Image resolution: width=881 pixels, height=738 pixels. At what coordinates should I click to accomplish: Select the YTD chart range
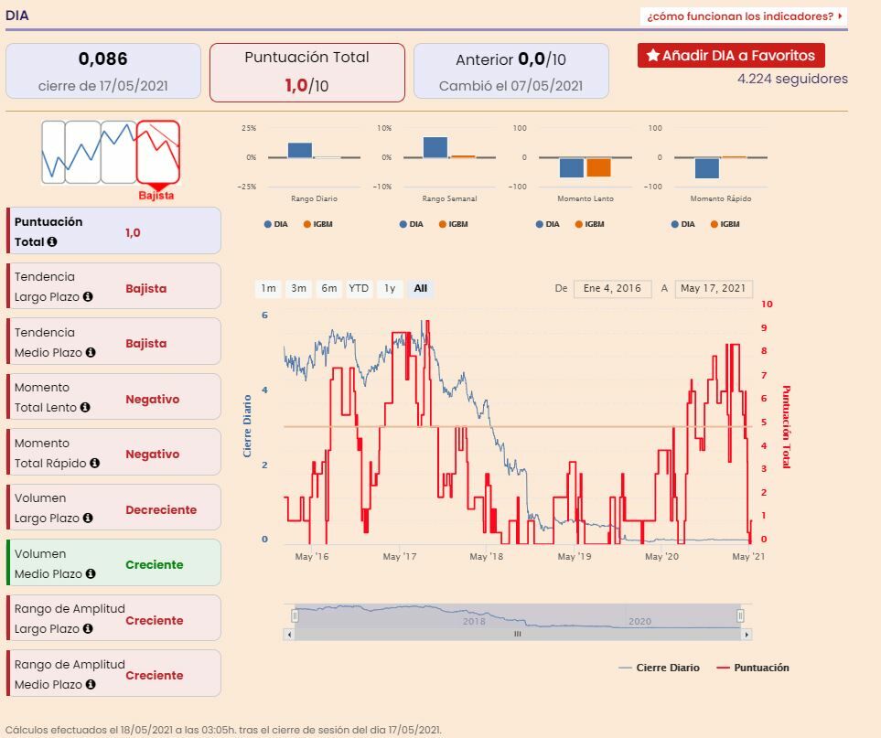(x=359, y=288)
